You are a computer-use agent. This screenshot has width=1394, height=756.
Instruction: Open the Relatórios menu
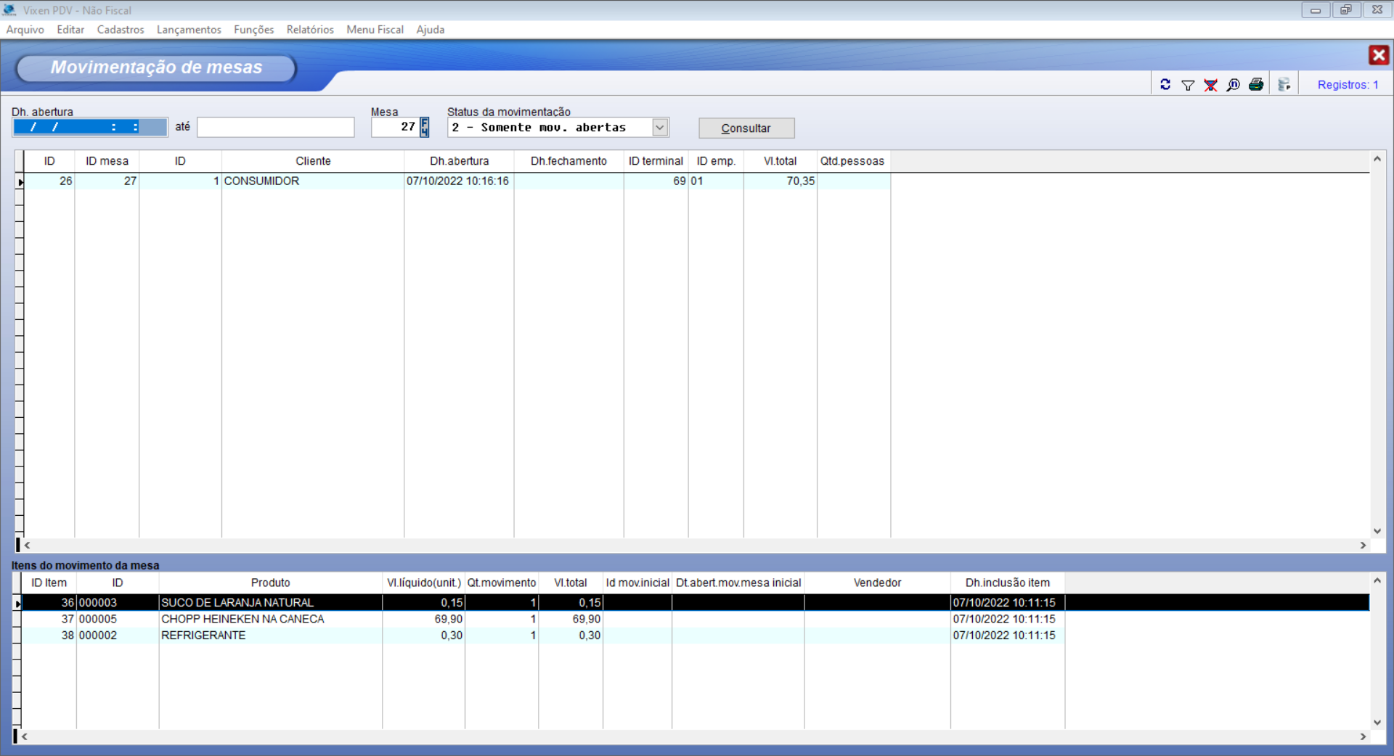[310, 30]
